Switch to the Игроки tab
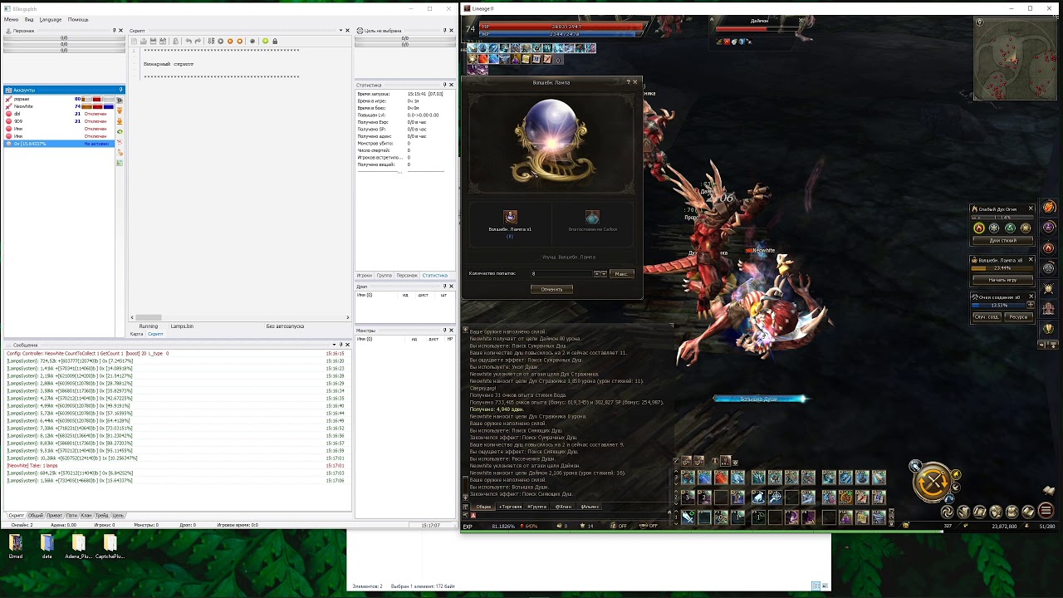This screenshot has width=1063, height=598. coord(365,275)
